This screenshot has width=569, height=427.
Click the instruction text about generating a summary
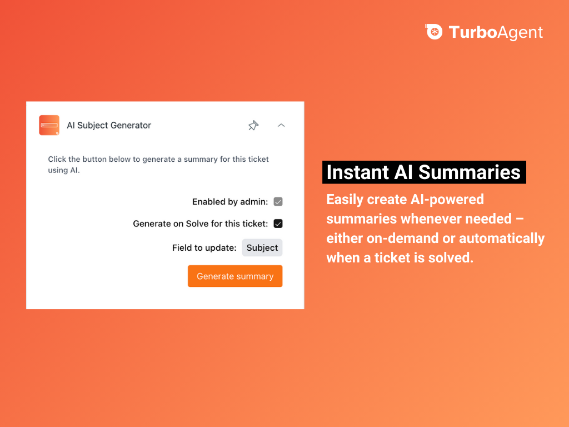158,165
